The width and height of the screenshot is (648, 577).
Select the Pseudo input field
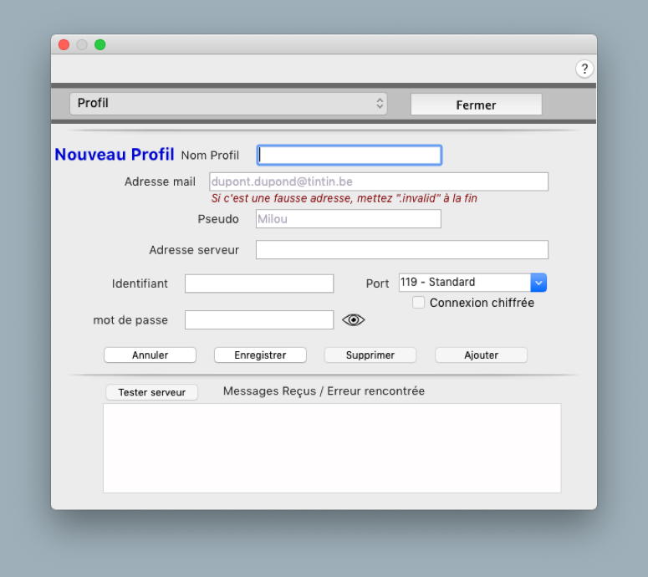point(348,219)
